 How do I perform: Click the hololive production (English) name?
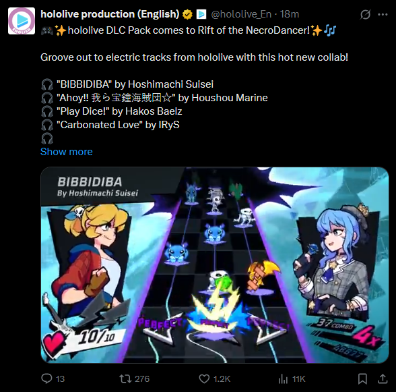(x=110, y=14)
